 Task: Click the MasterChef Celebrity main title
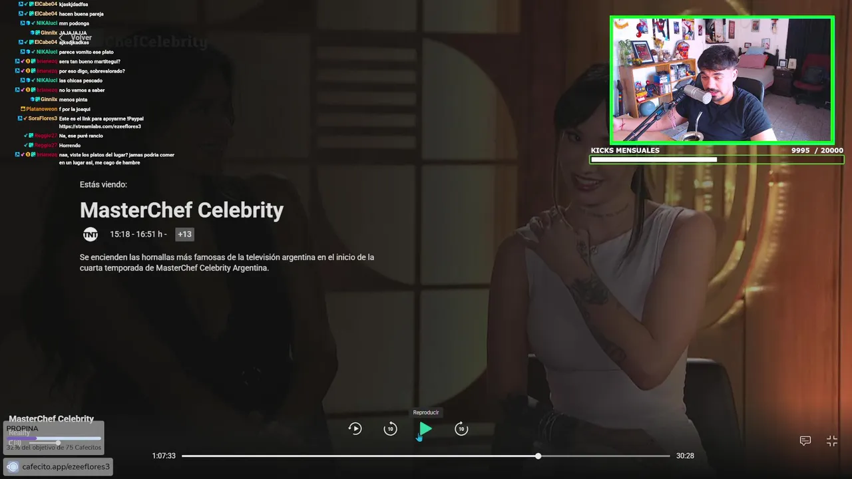coord(182,210)
